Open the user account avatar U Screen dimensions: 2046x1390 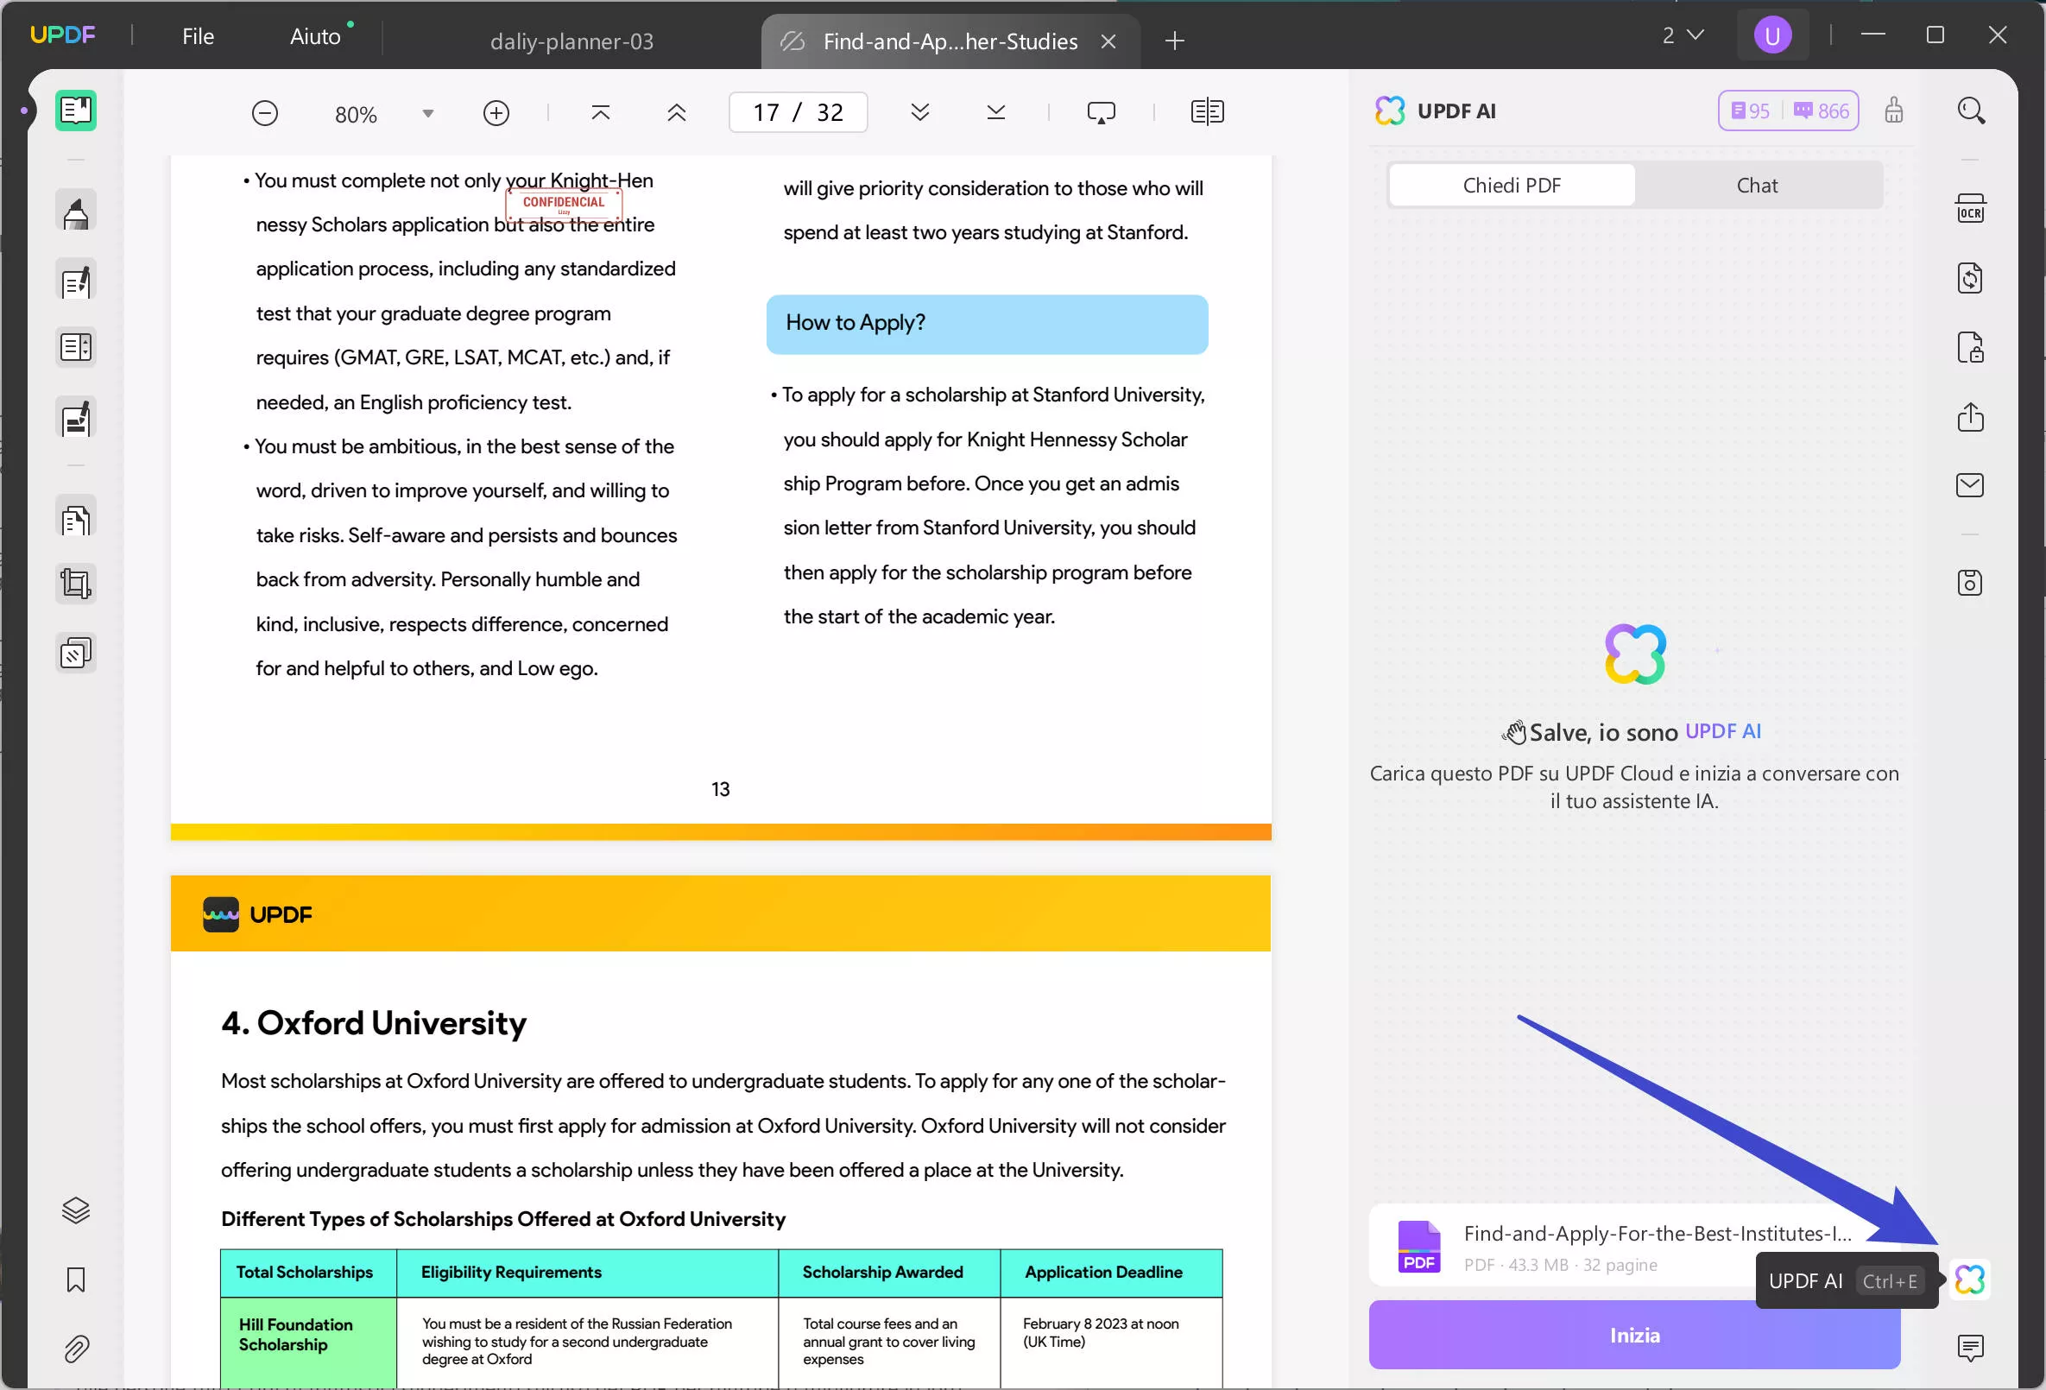pyautogui.click(x=1772, y=35)
